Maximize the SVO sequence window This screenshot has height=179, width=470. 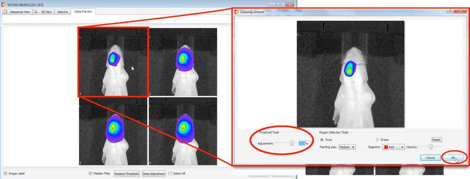[x=280, y=5]
